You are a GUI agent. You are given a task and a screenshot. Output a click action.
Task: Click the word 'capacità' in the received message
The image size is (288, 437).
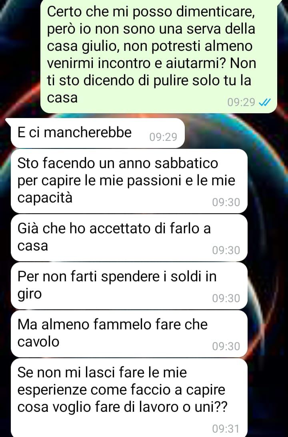[x=45, y=198]
